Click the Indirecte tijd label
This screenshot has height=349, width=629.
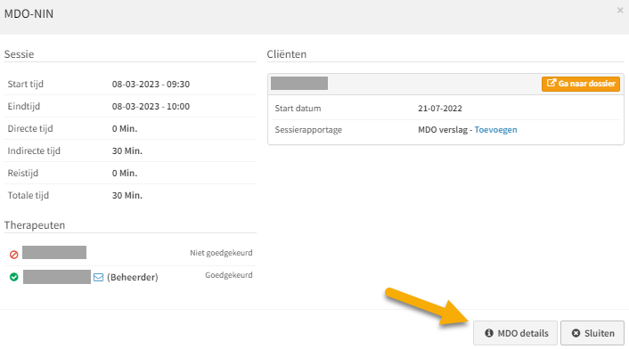tap(34, 151)
